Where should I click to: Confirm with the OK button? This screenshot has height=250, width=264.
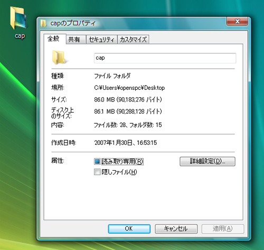coord(129,229)
